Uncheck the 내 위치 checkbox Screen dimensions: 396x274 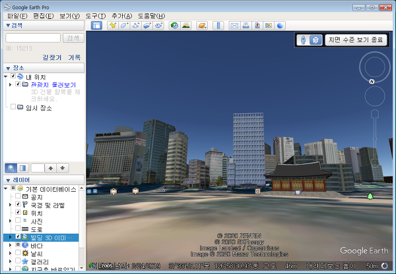click(13, 76)
